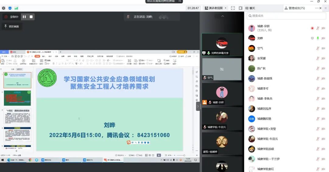
Task: Click the blue security shield icon
Action: pyautogui.click(x=10, y=8)
